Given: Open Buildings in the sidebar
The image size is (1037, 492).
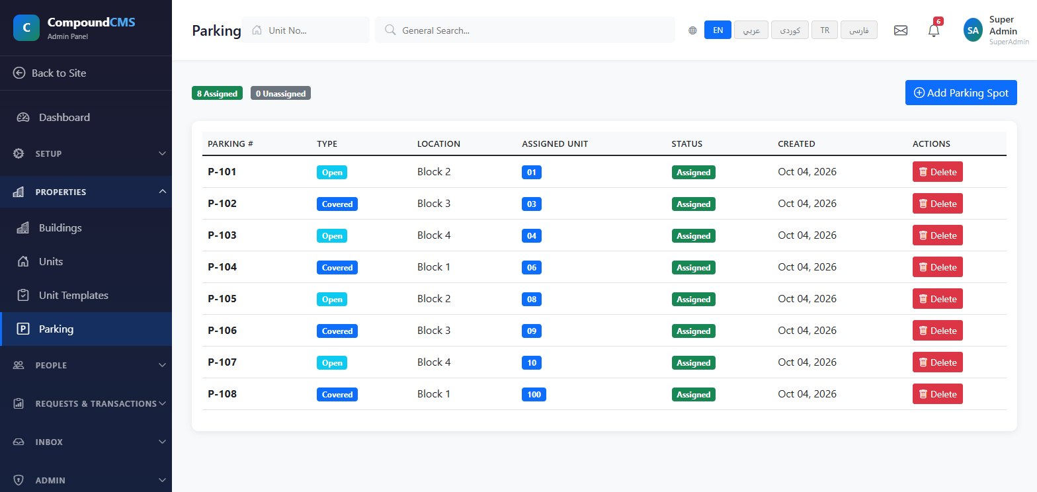Looking at the screenshot, I should pos(86,228).
